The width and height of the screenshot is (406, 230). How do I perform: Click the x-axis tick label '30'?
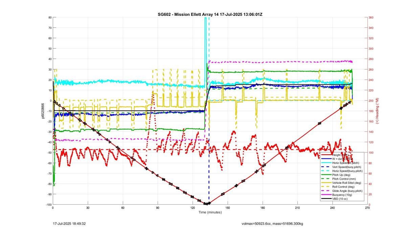pyautogui.click(x=88, y=208)
